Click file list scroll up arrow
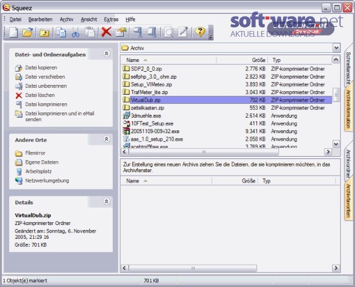Image resolution: width=355 pixels, height=287 pixels. [336, 60]
